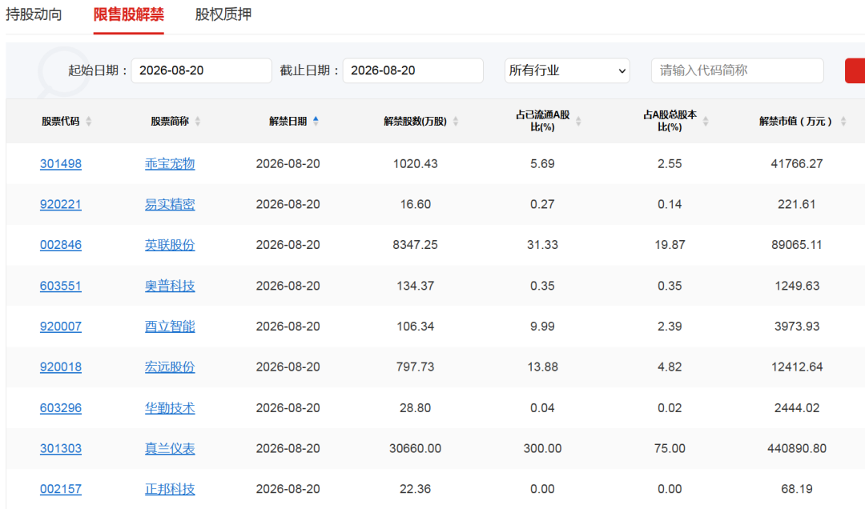The height and width of the screenshot is (509, 865).
Task: Open stock code 920007 link
Action: 61,327
